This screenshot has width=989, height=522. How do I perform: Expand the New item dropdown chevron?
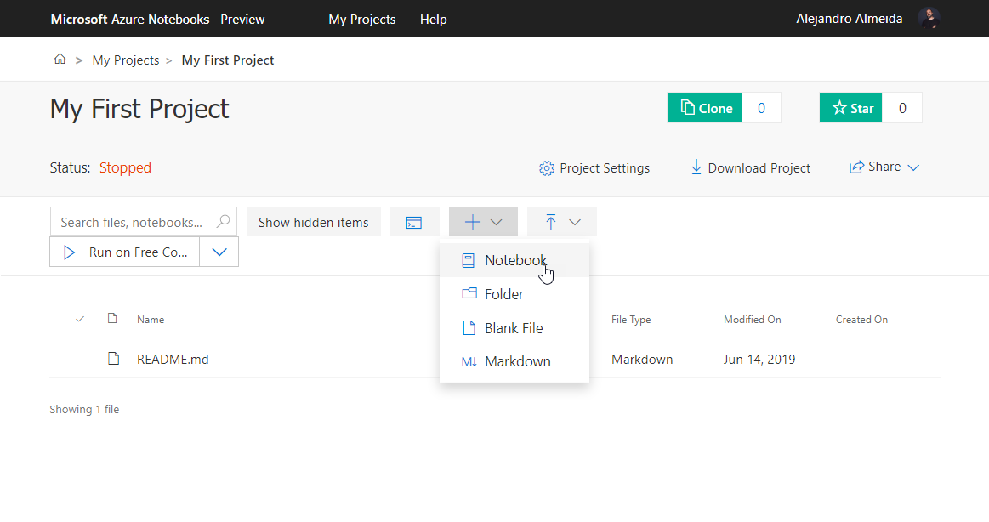coord(497,222)
